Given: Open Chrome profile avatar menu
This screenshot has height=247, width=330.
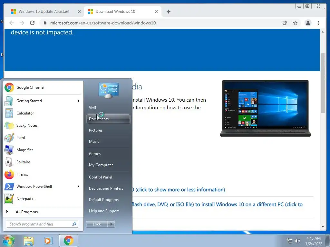Looking at the screenshot, I should (x=308, y=23).
